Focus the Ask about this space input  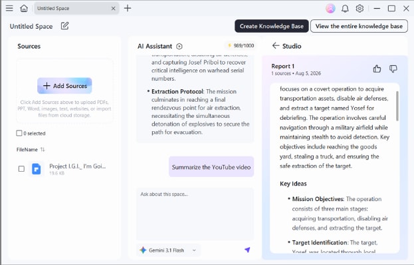pos(195,214)
